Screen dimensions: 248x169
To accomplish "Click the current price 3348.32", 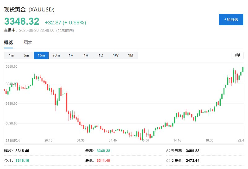I will click(22, 22).
